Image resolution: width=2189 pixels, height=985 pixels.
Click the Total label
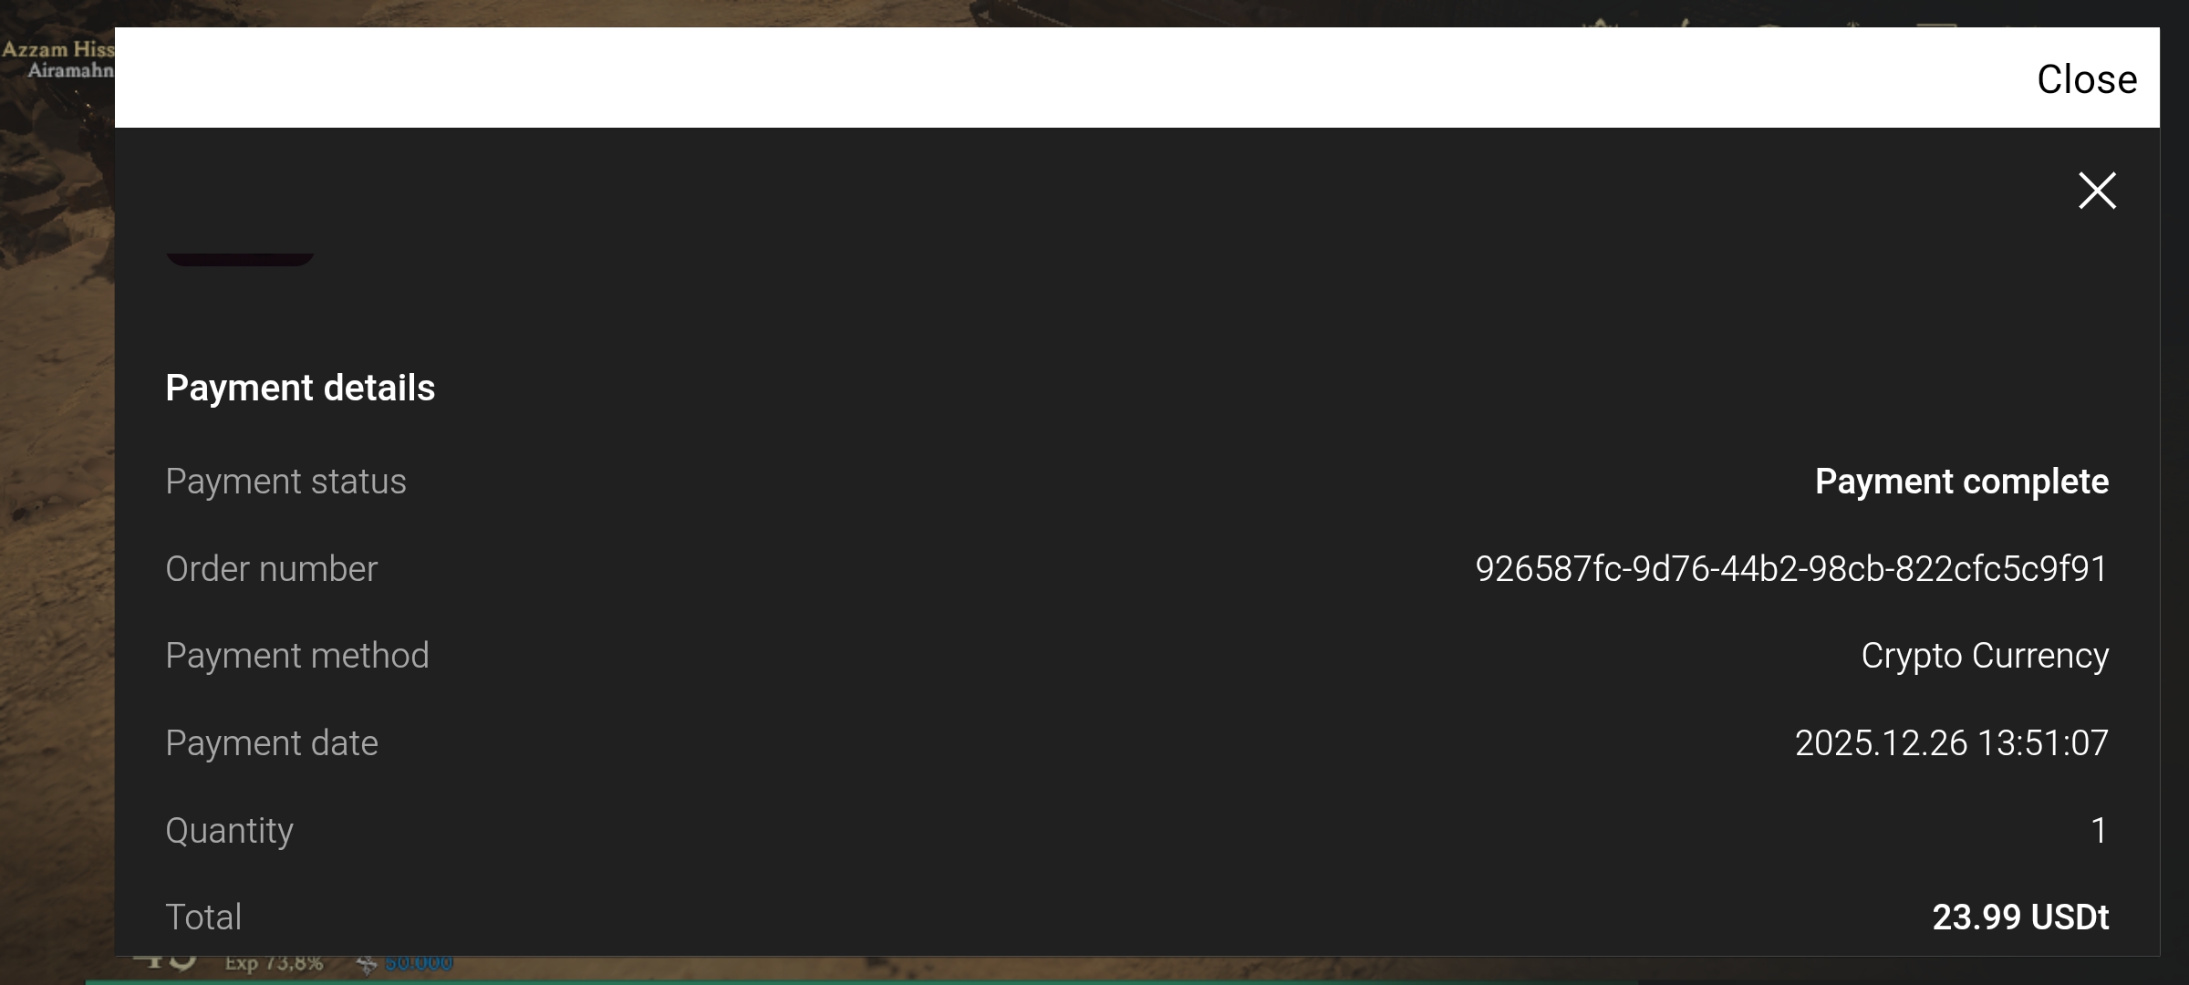coord(202,918)
